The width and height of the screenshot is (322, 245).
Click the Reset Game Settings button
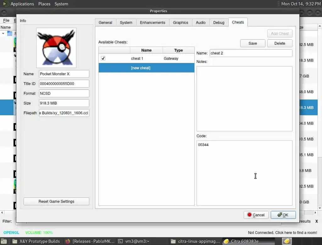(57, 202)
